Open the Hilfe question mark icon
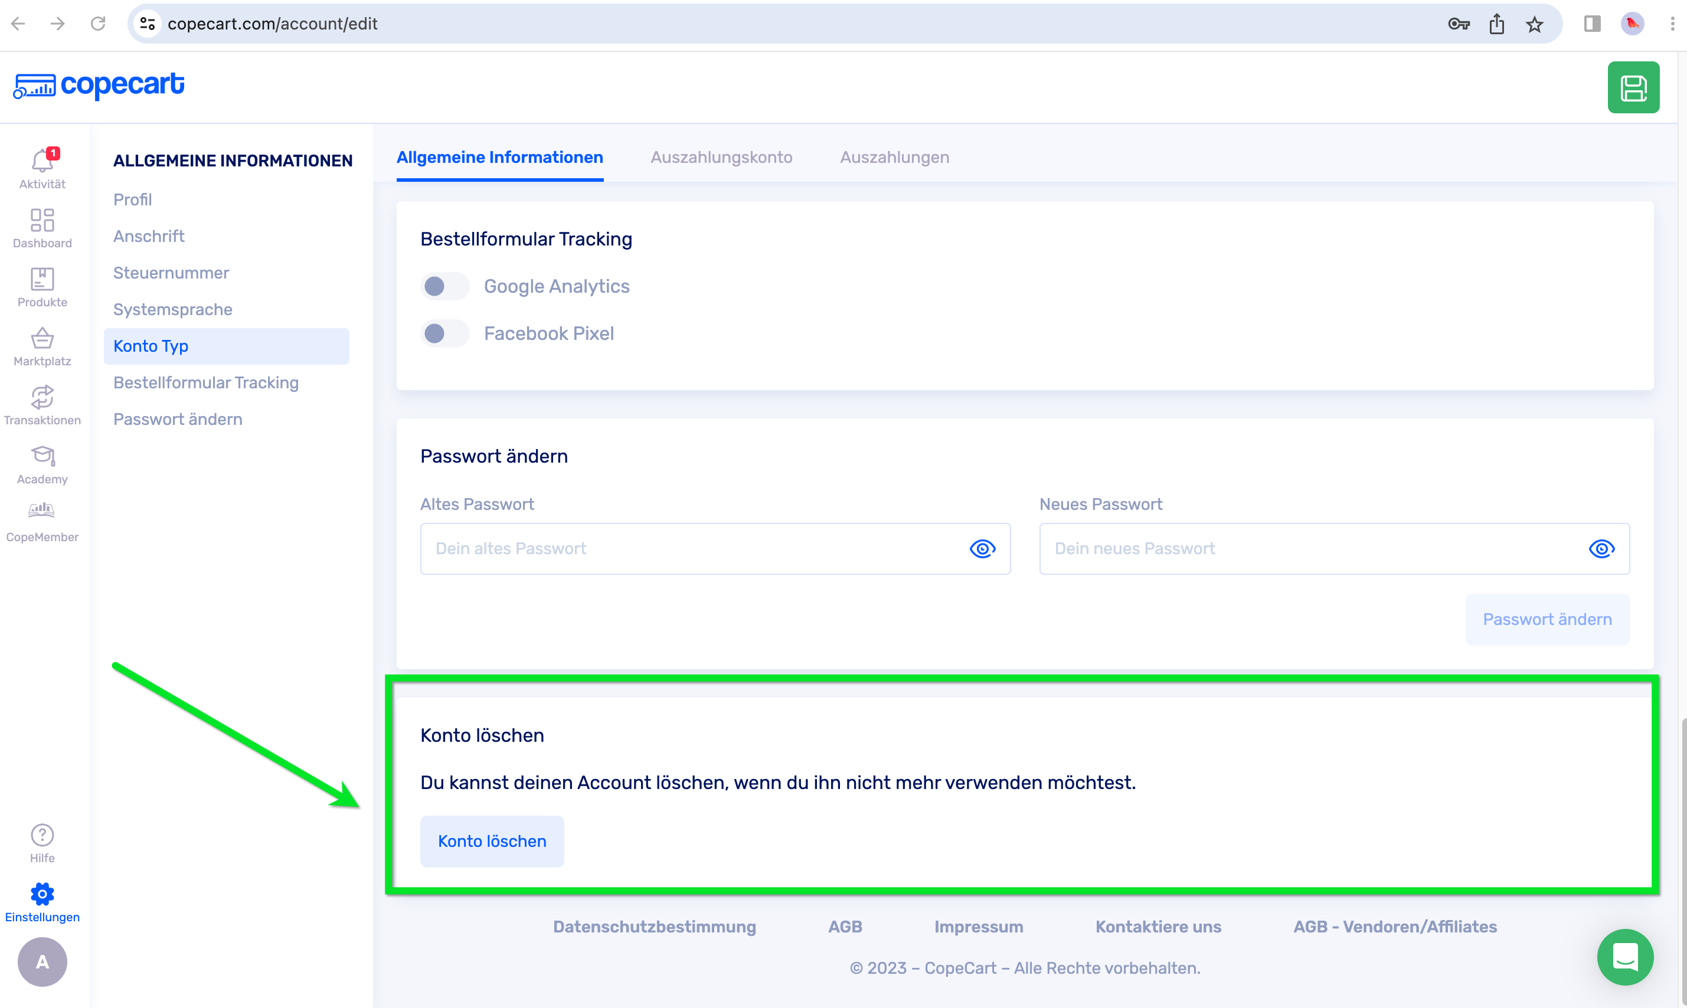The width and height of the screenshot is (1687, 1008). point(42,836)
